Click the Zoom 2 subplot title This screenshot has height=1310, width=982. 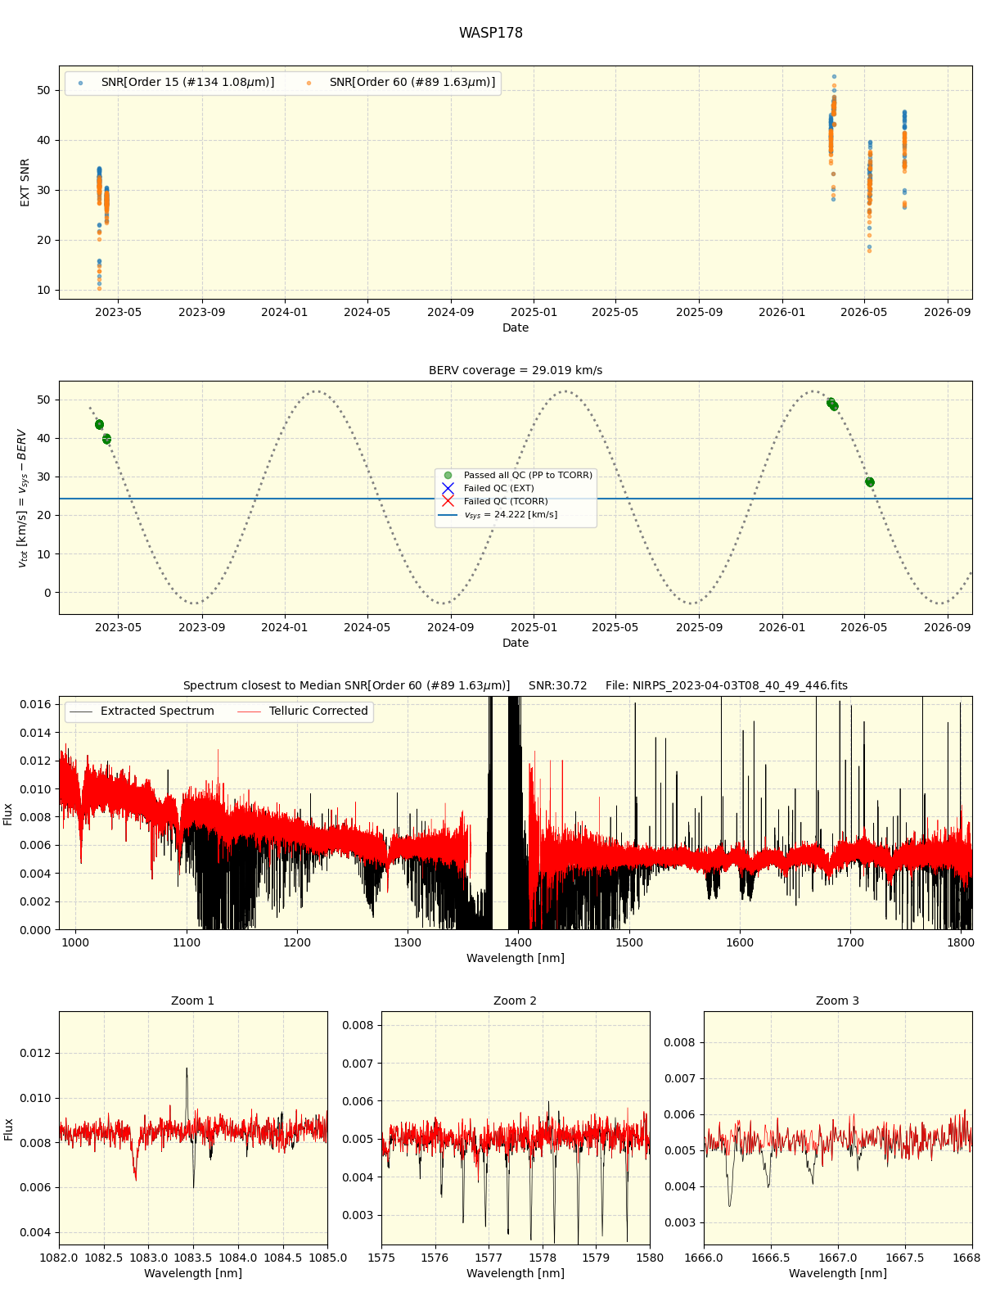[516, 1001]
